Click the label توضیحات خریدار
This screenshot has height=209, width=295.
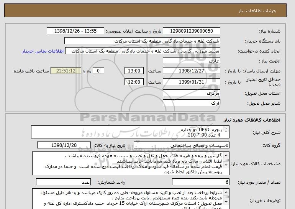pyautogui.click(x=265, y=201)
